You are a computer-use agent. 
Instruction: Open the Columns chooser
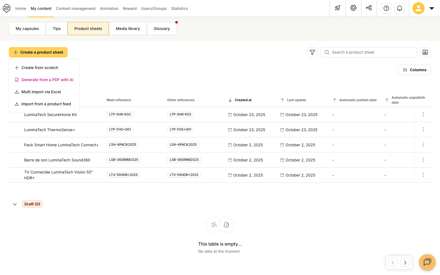[414, 70]
